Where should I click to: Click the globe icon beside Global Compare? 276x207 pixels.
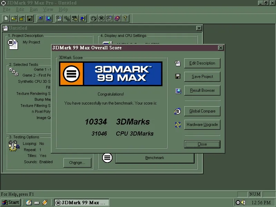pyautogui.click(x=178, y=111)
